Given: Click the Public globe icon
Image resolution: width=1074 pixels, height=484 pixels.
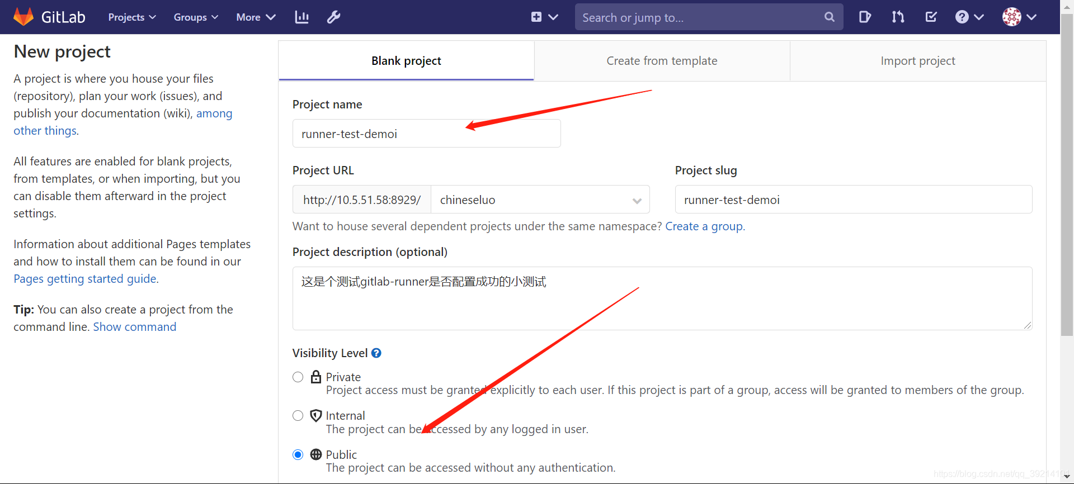Looking at the screenshot, I should tap(316, 454).
